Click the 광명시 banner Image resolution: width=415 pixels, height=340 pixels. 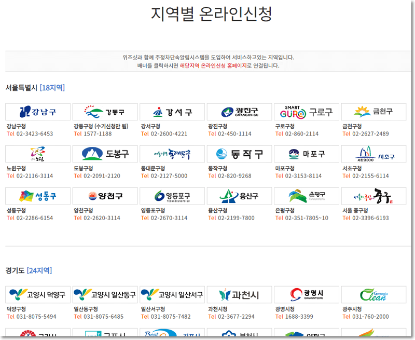[x=307, y=295]
